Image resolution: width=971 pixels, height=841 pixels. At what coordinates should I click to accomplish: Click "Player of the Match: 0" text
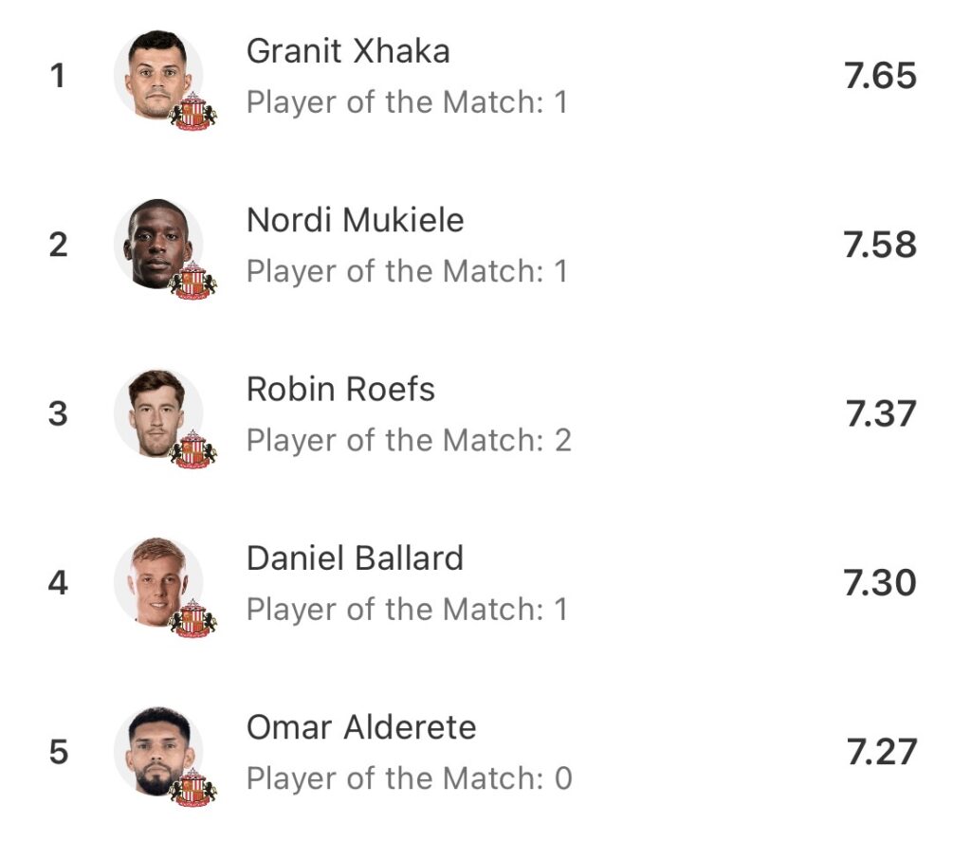409,778
